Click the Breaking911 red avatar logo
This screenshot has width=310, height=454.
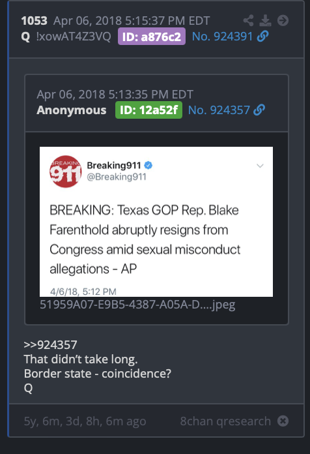(x=66, y=172)
